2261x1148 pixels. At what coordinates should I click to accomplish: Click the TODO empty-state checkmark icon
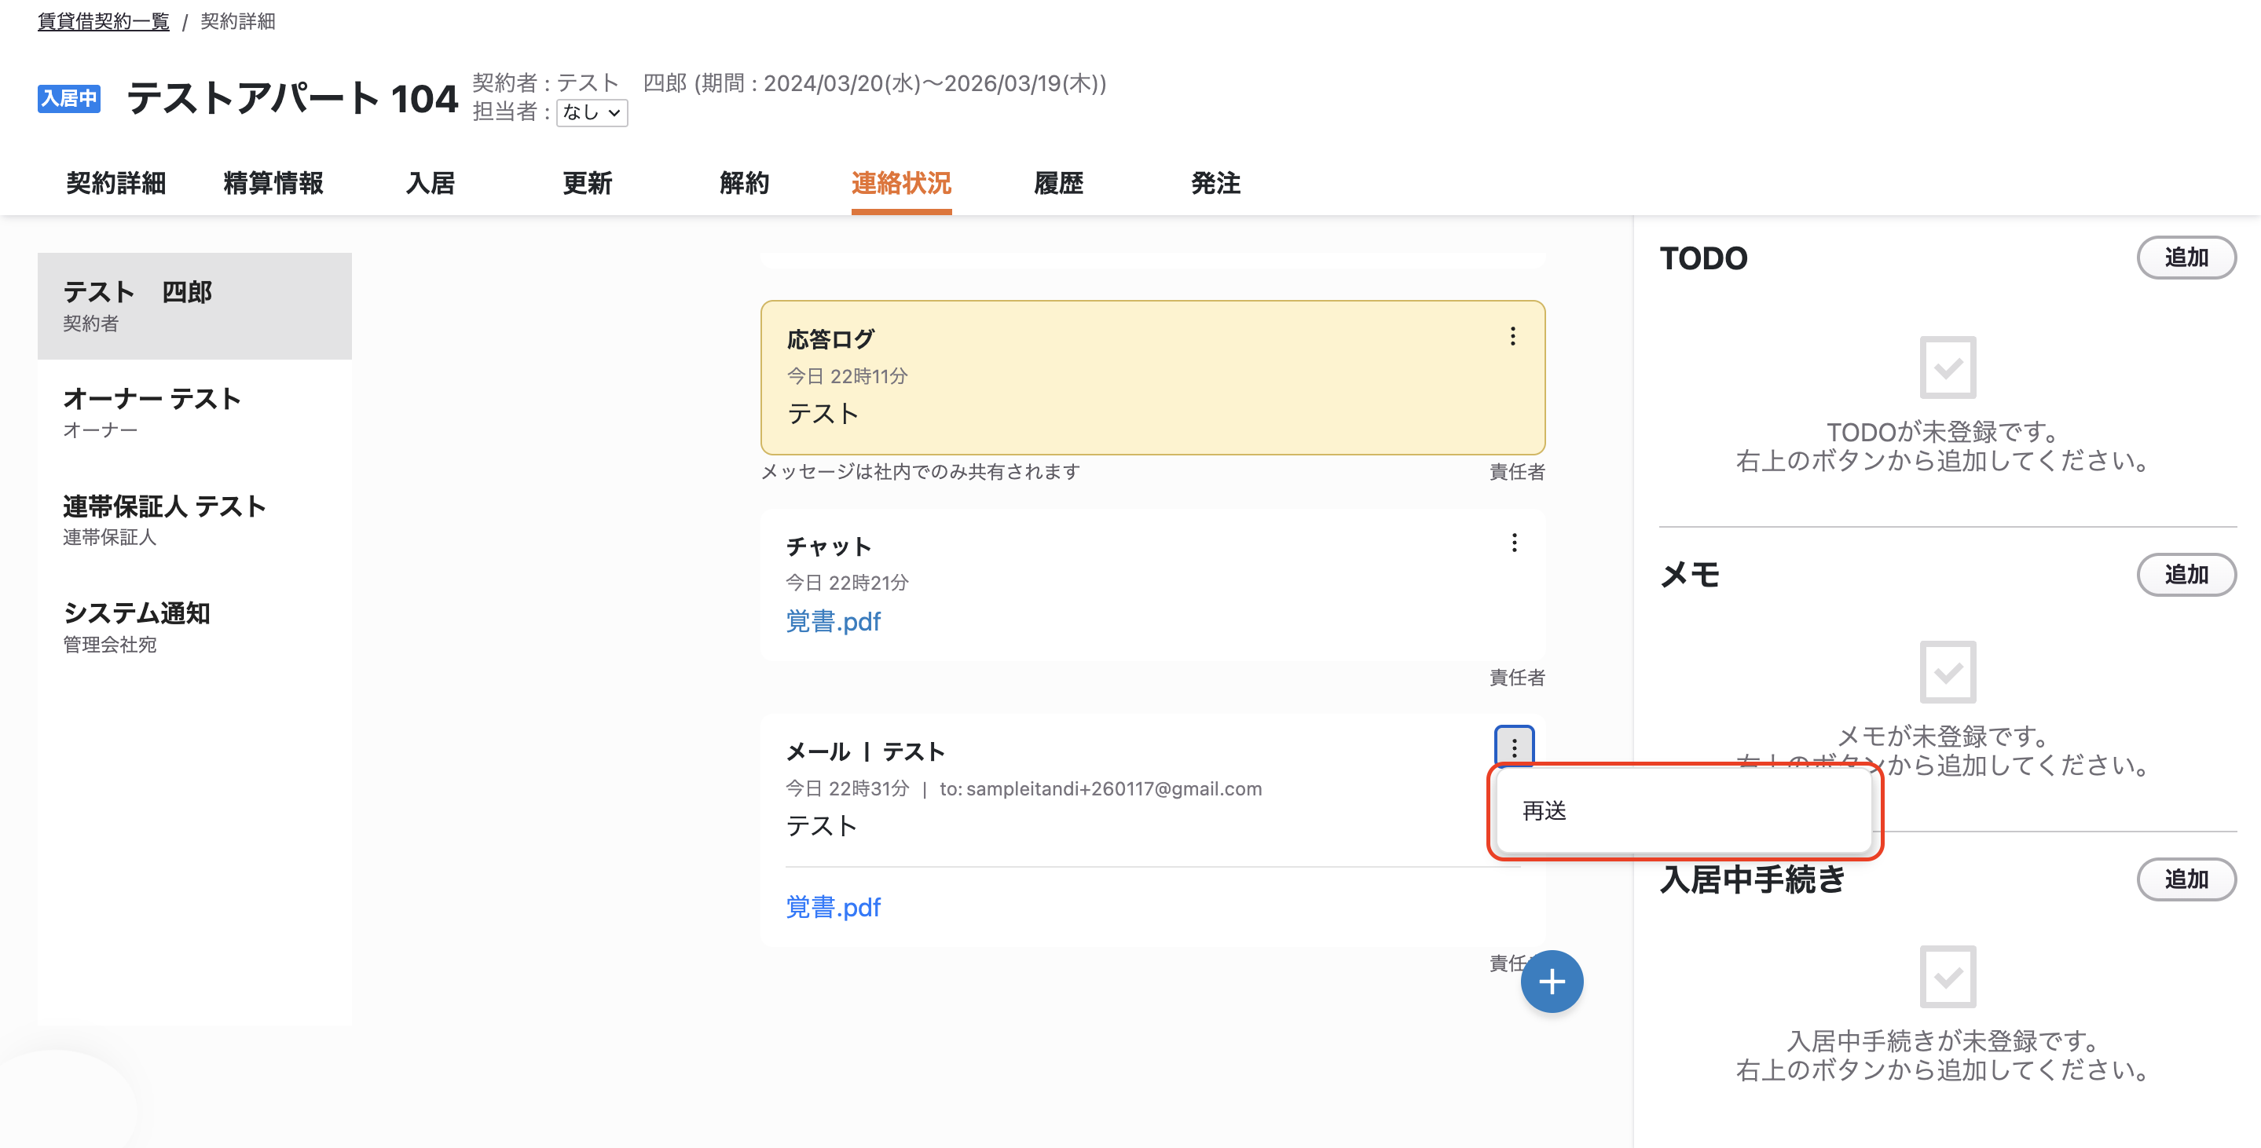[x=1947, y=367]
